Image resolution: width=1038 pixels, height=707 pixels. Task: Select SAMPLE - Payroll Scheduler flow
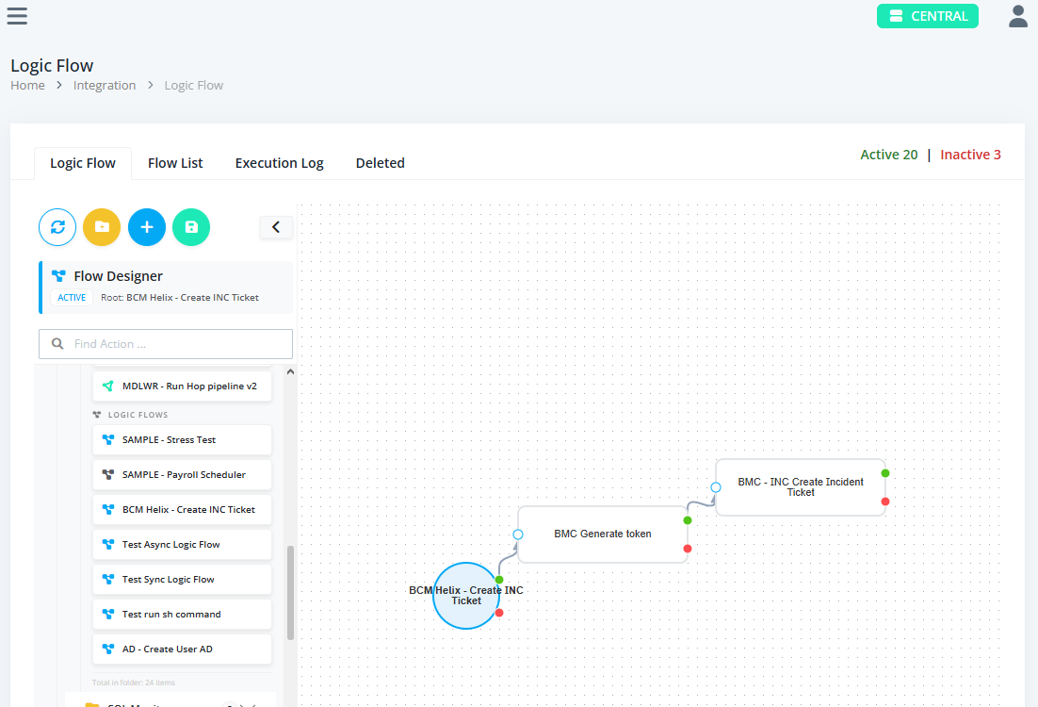coord(182,475)
